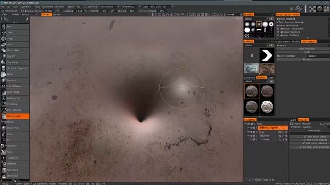Open the Geometry menu
The height and width of the screenshot is (185, 330).
pyautogui.click(x=47, y=7)
